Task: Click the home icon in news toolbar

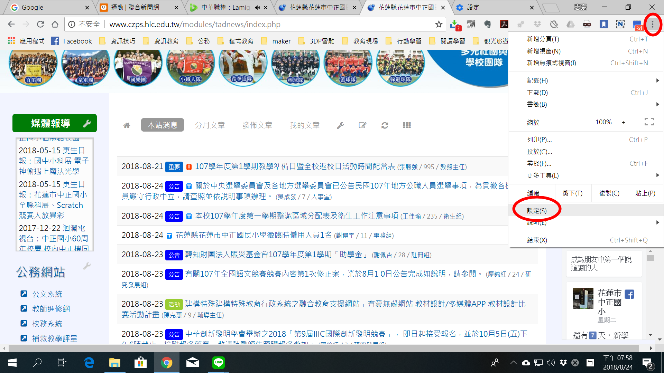Action: click(x=127, y=125)
